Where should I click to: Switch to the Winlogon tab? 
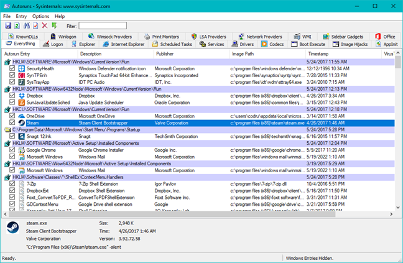(63, 37)
